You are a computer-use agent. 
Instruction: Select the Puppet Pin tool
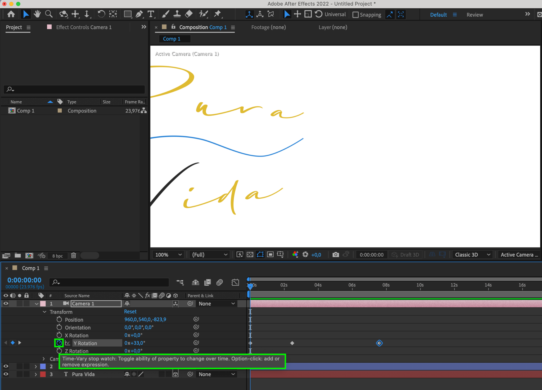(x=217, y=14)
